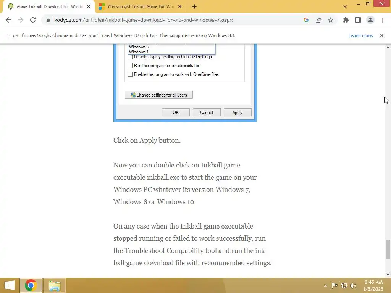Image resolution: width=391 pixels, height=293 pixels.
Task: Click Cancel in the dialog image
Action: (207, 113)
